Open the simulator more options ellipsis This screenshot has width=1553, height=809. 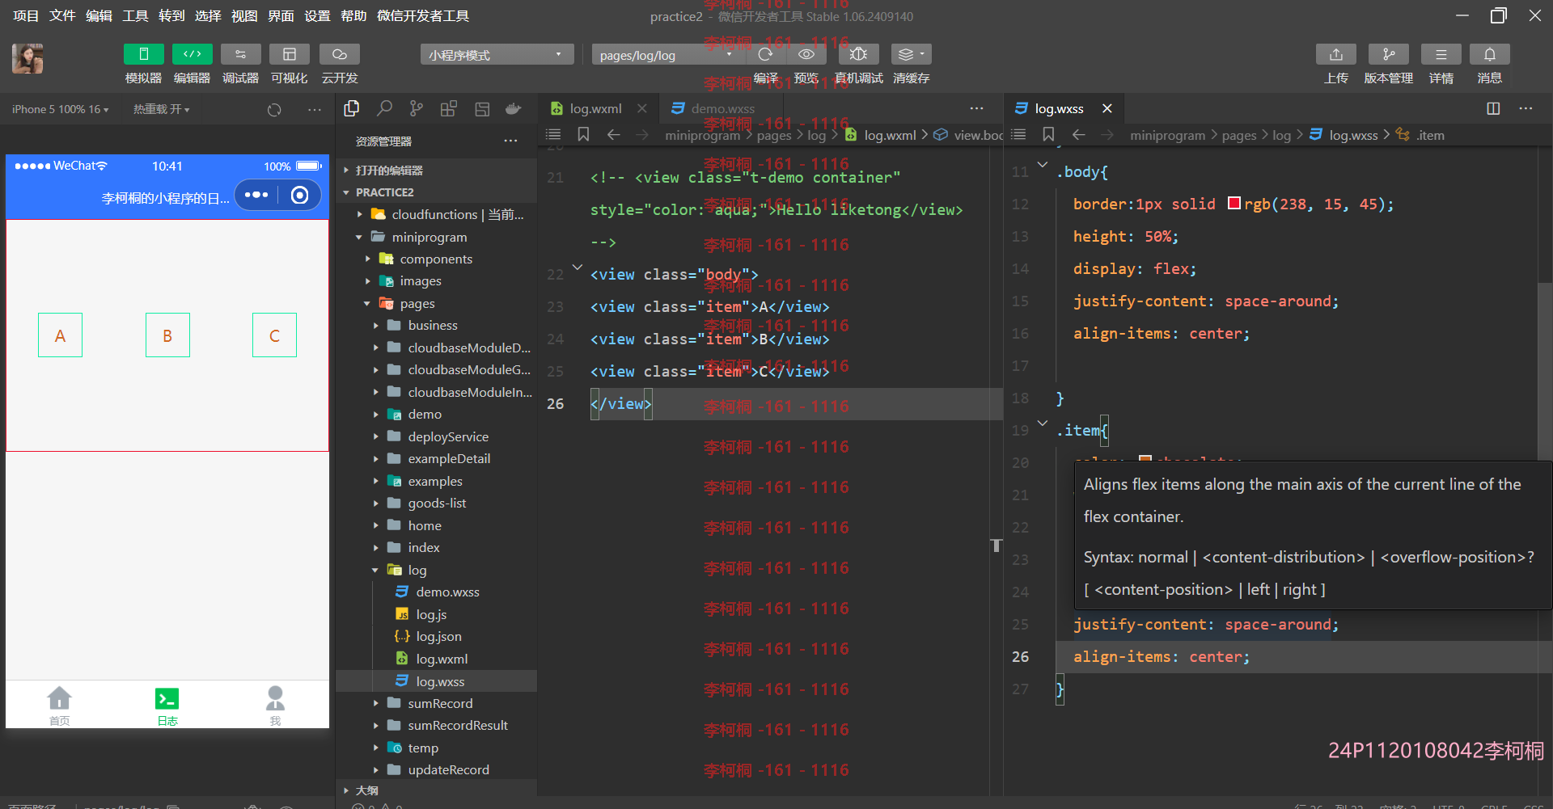click(x=315, y=109)
